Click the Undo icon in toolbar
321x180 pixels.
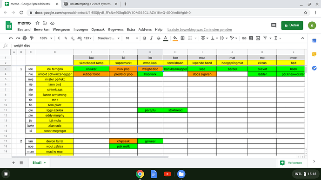point(11,38)
